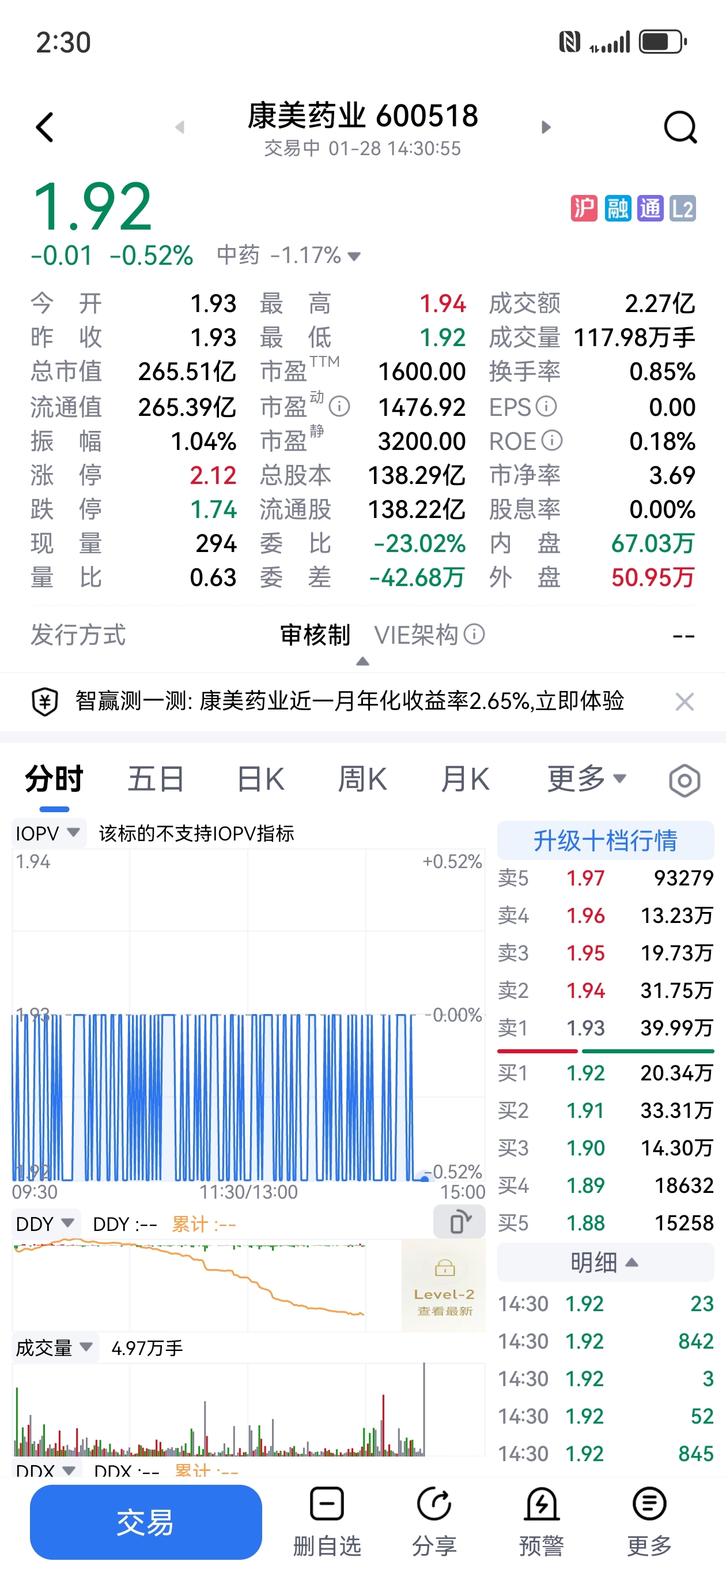This screenshot has height=1569, width=726.
Task: Tap 删自选 remove from watchlist icon
Action: pos(327,1521)
